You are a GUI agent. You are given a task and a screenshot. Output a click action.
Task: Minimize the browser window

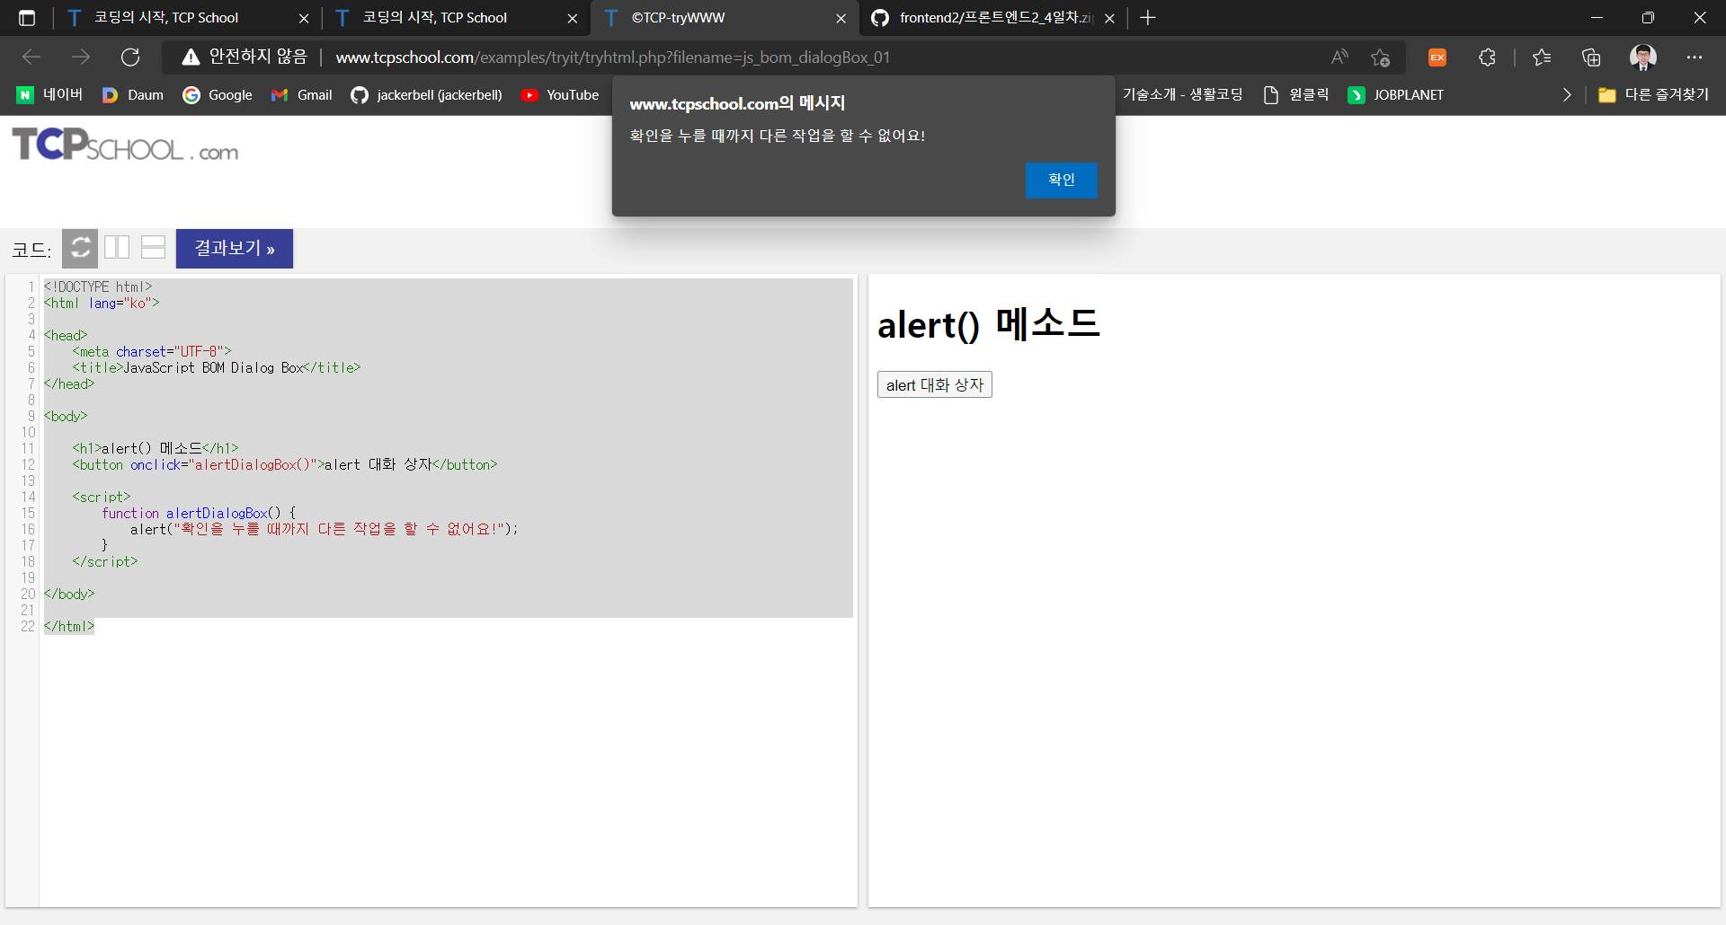(x=1597, y=18)
